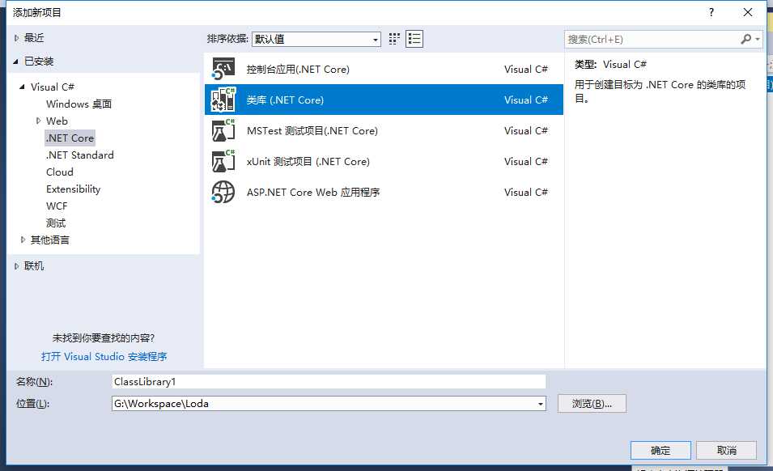
Task: Switch template list to medium icons list view
Action: click(x=414, y=39)
